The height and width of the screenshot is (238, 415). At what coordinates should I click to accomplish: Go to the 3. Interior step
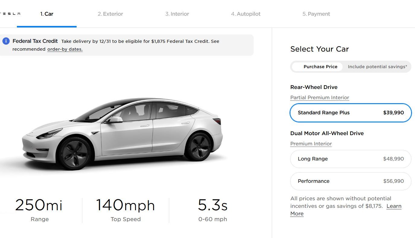click(177, 14)
